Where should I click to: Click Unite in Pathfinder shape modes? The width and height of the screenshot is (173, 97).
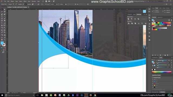click(x=128, y=19)
